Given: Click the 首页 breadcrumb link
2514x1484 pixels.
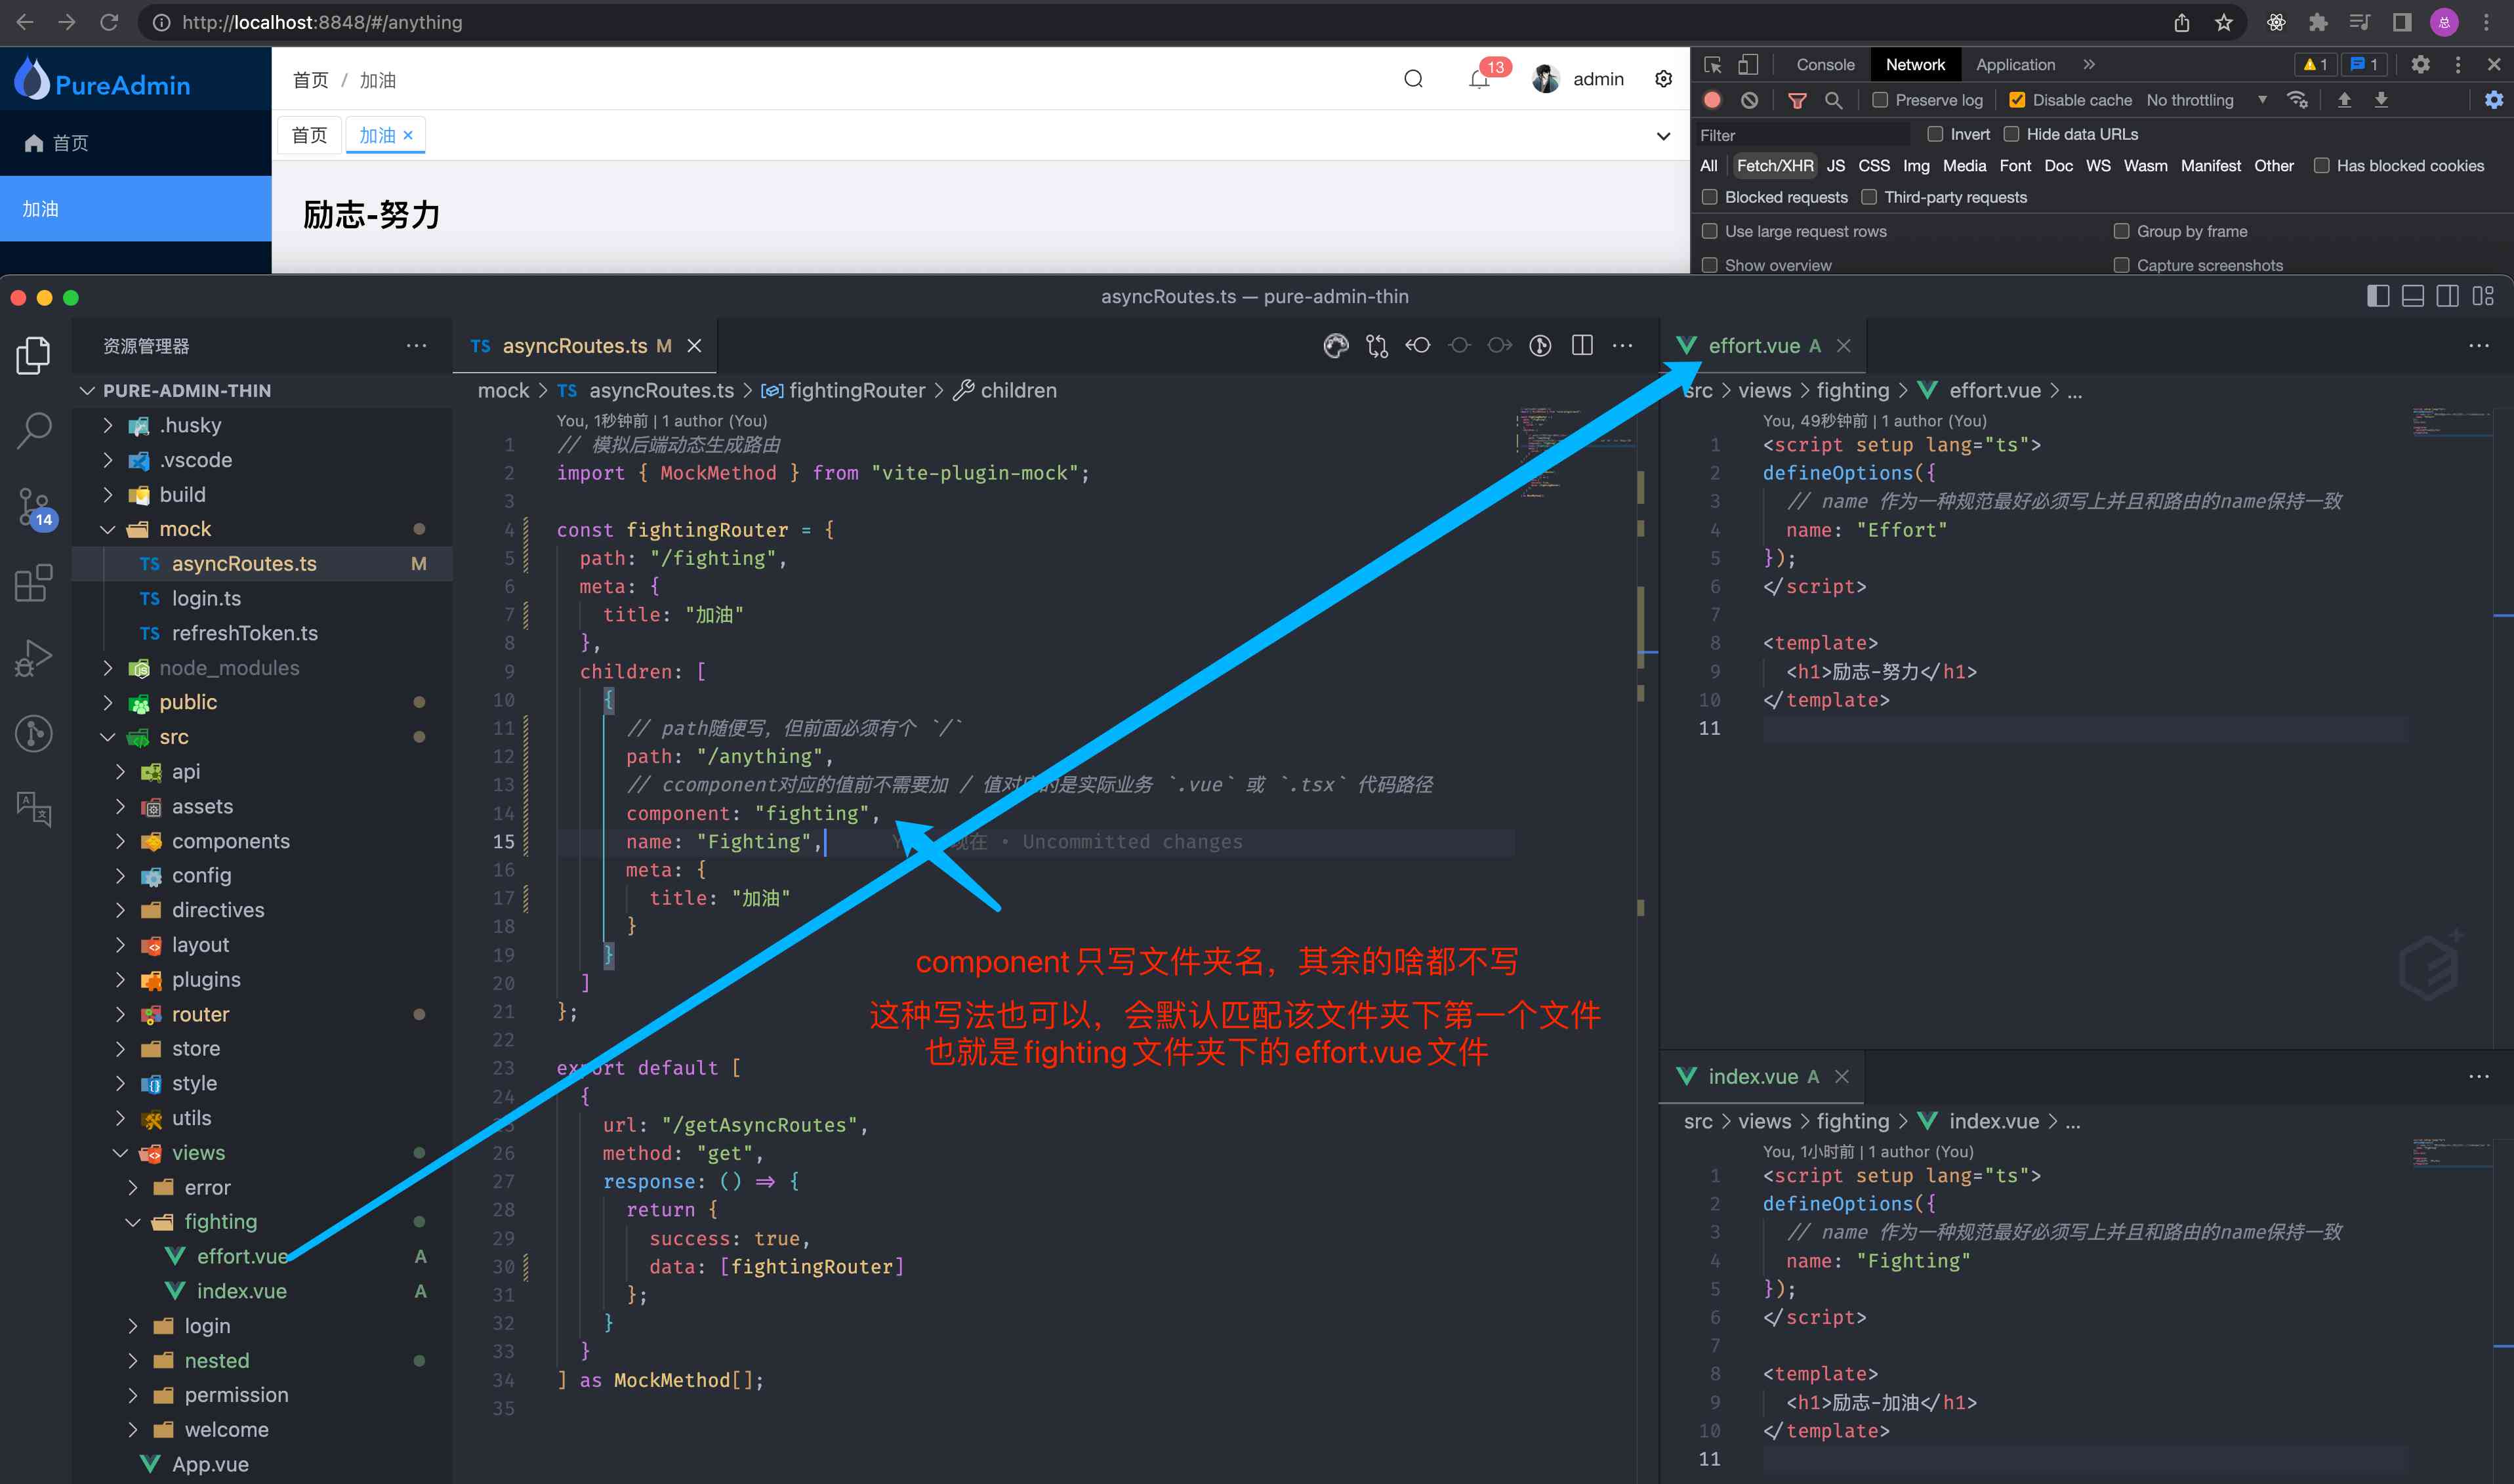Looking at the screenshot, I should click(310, 80).
